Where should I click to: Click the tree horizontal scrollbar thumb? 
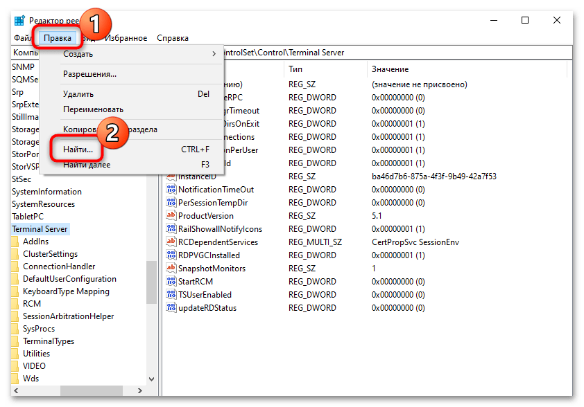click(92, 390)
